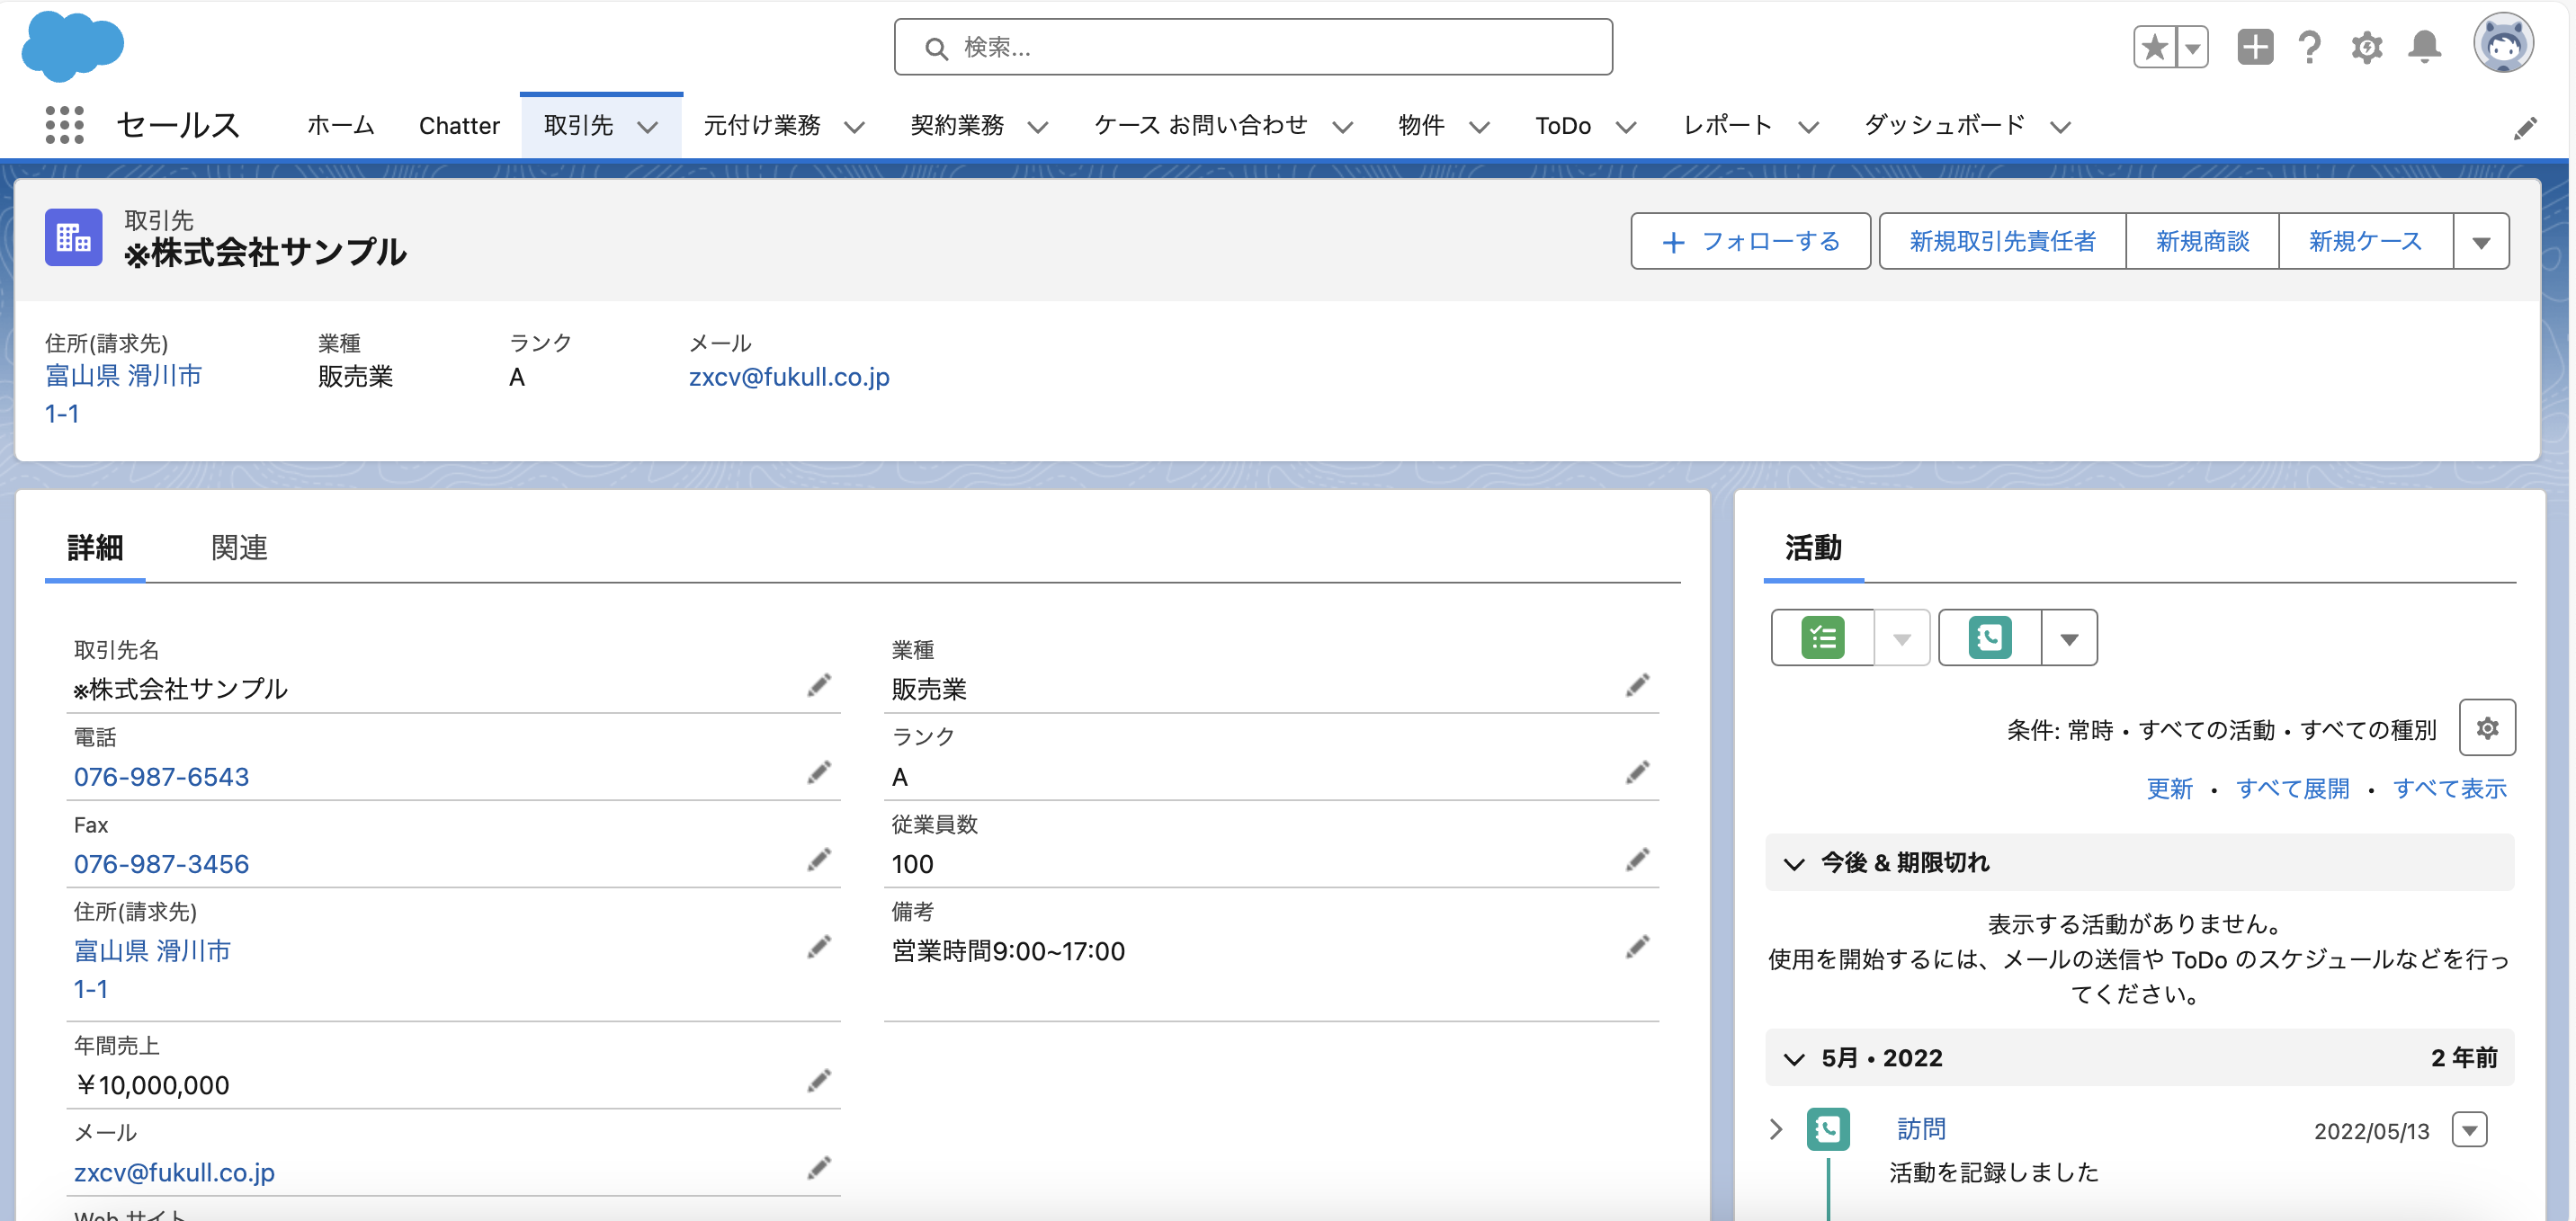The height and width of the screenshot is (1221, 2576).
Task: Click the Salesforce cloud logo
Action: coord(73,46)
